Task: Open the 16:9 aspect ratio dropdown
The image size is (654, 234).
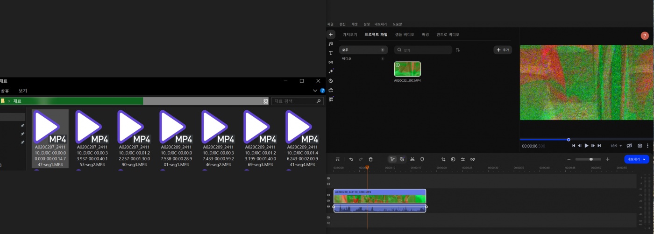Action: (616, 146)
